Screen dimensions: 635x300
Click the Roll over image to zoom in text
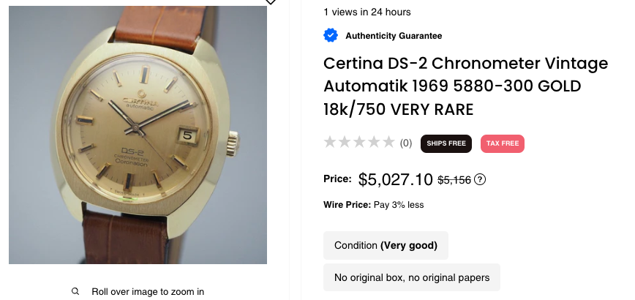(148, 291)
